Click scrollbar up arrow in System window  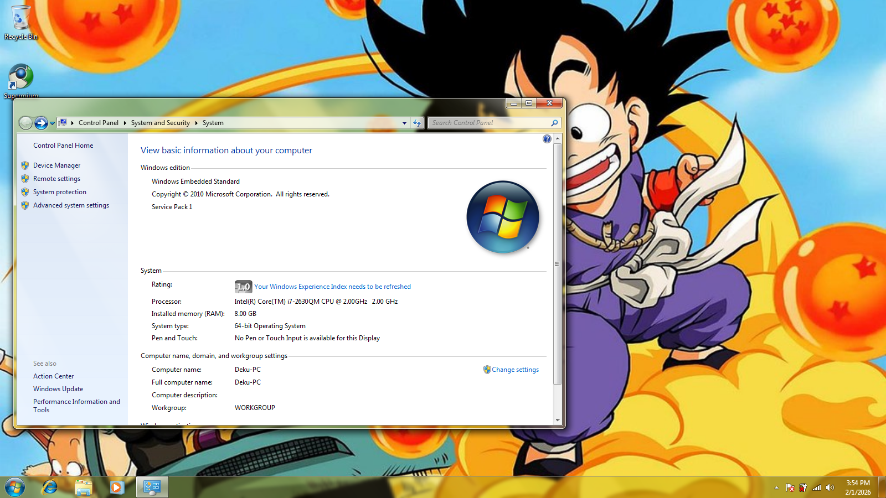pos(558,138)
